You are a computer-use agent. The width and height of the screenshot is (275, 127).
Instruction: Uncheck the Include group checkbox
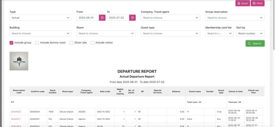click(x=12, y=43)
